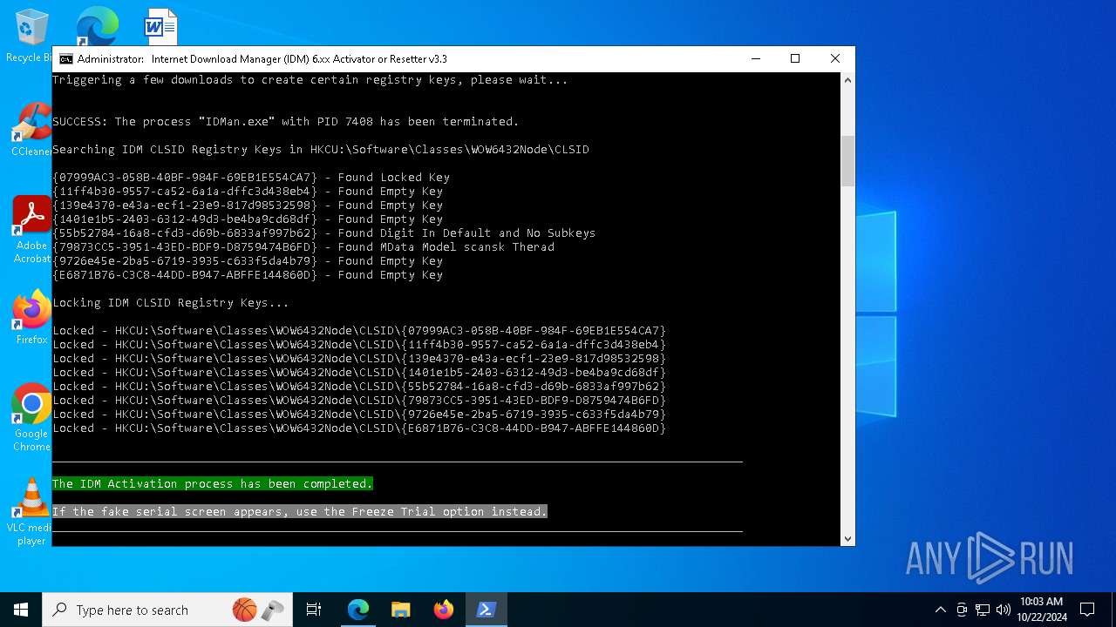The height and width of the screenshot is (627, 1116).
Task: Close the IDM Activator console window
Action: (835, 59)
